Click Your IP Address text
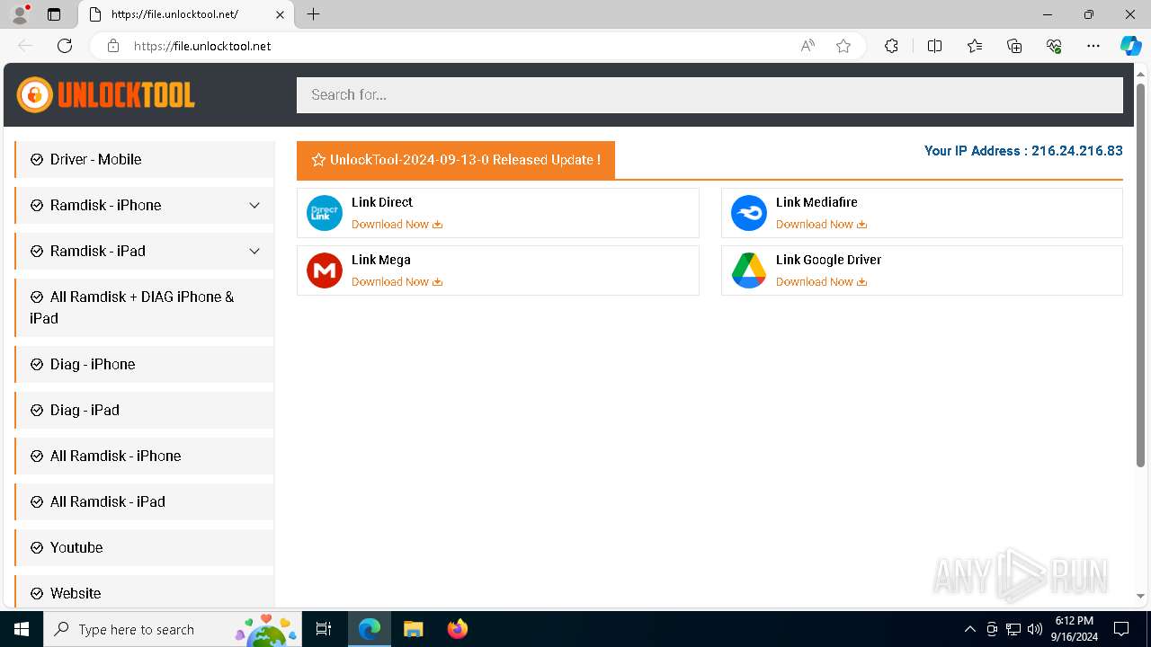Viewport: 1151px width, 647px height. pyautogui.click(x=1023, y=151)
